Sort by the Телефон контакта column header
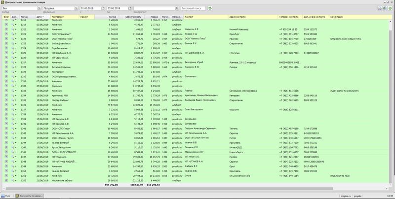Viewport: 395px width, 199px height. (290, 17)
